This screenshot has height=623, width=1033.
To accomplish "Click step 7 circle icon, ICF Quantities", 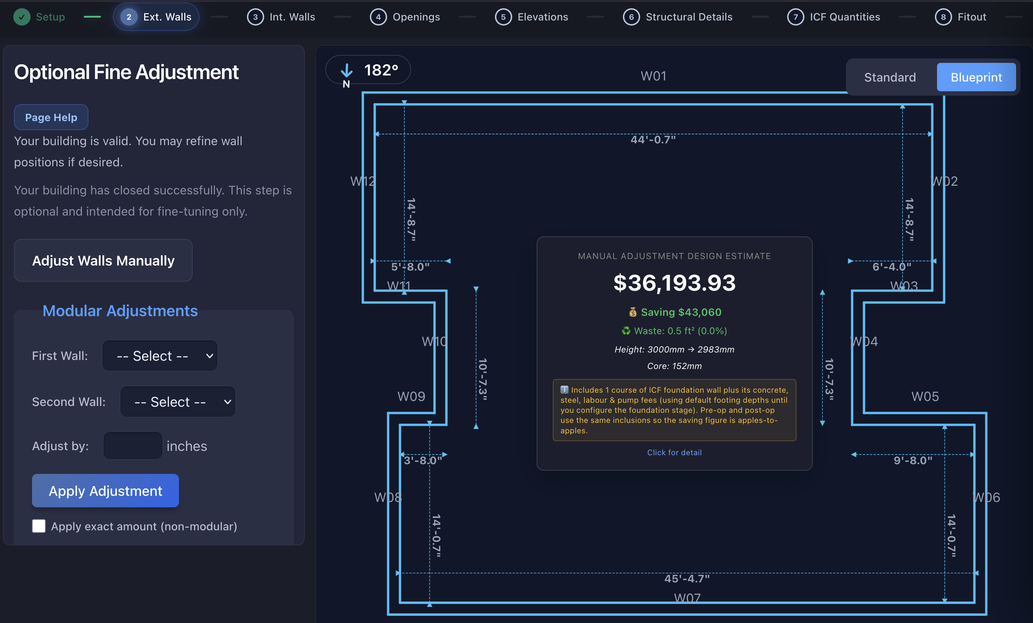I will 795,17.
